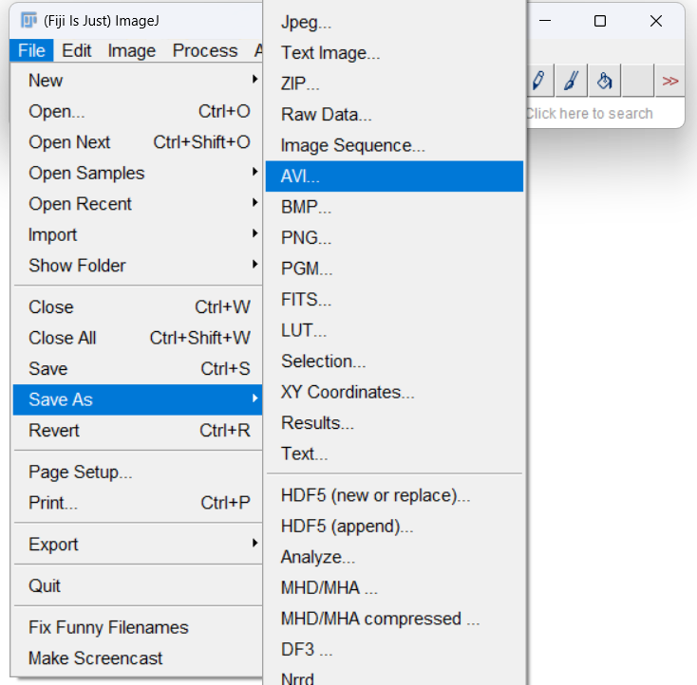697x685 pixels.
Task: Save as ZIP...
Action: click(x=394, y=83)
